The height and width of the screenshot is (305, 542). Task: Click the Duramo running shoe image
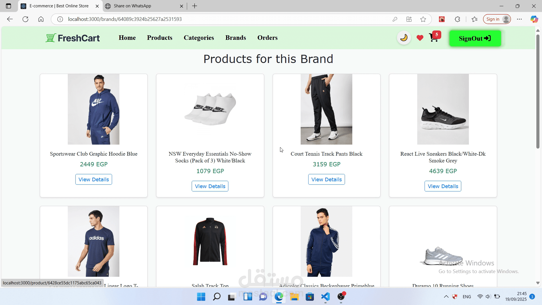pyautogui.click(x=443, y=241)
